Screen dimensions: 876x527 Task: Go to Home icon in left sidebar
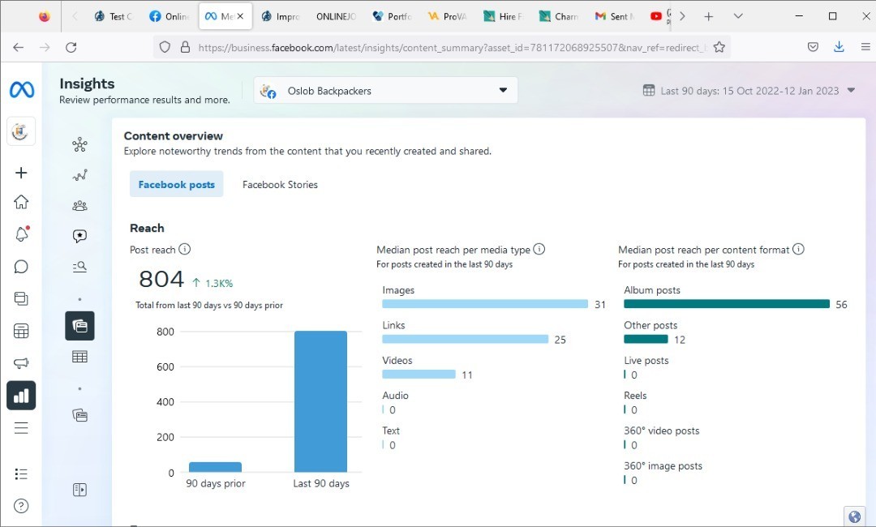[20, 202]
